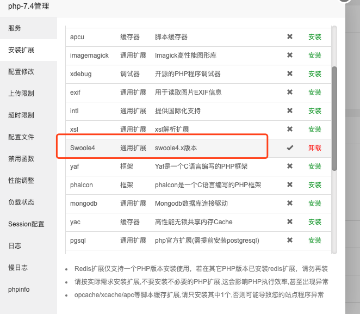View 负载状态 tab
This screenshot has height=314, width=360.
pyautogui.click(x=28, y=202)
